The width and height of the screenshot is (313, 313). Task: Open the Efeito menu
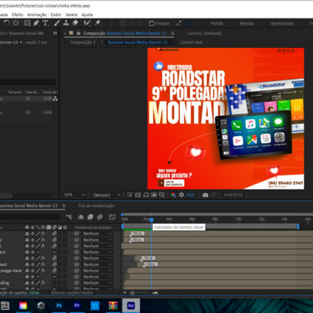pyautogui.click(x=18, y=15)
